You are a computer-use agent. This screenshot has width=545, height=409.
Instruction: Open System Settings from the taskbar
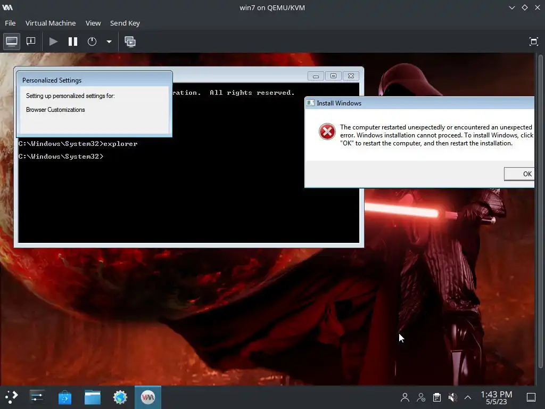click(x=37, y=397)
